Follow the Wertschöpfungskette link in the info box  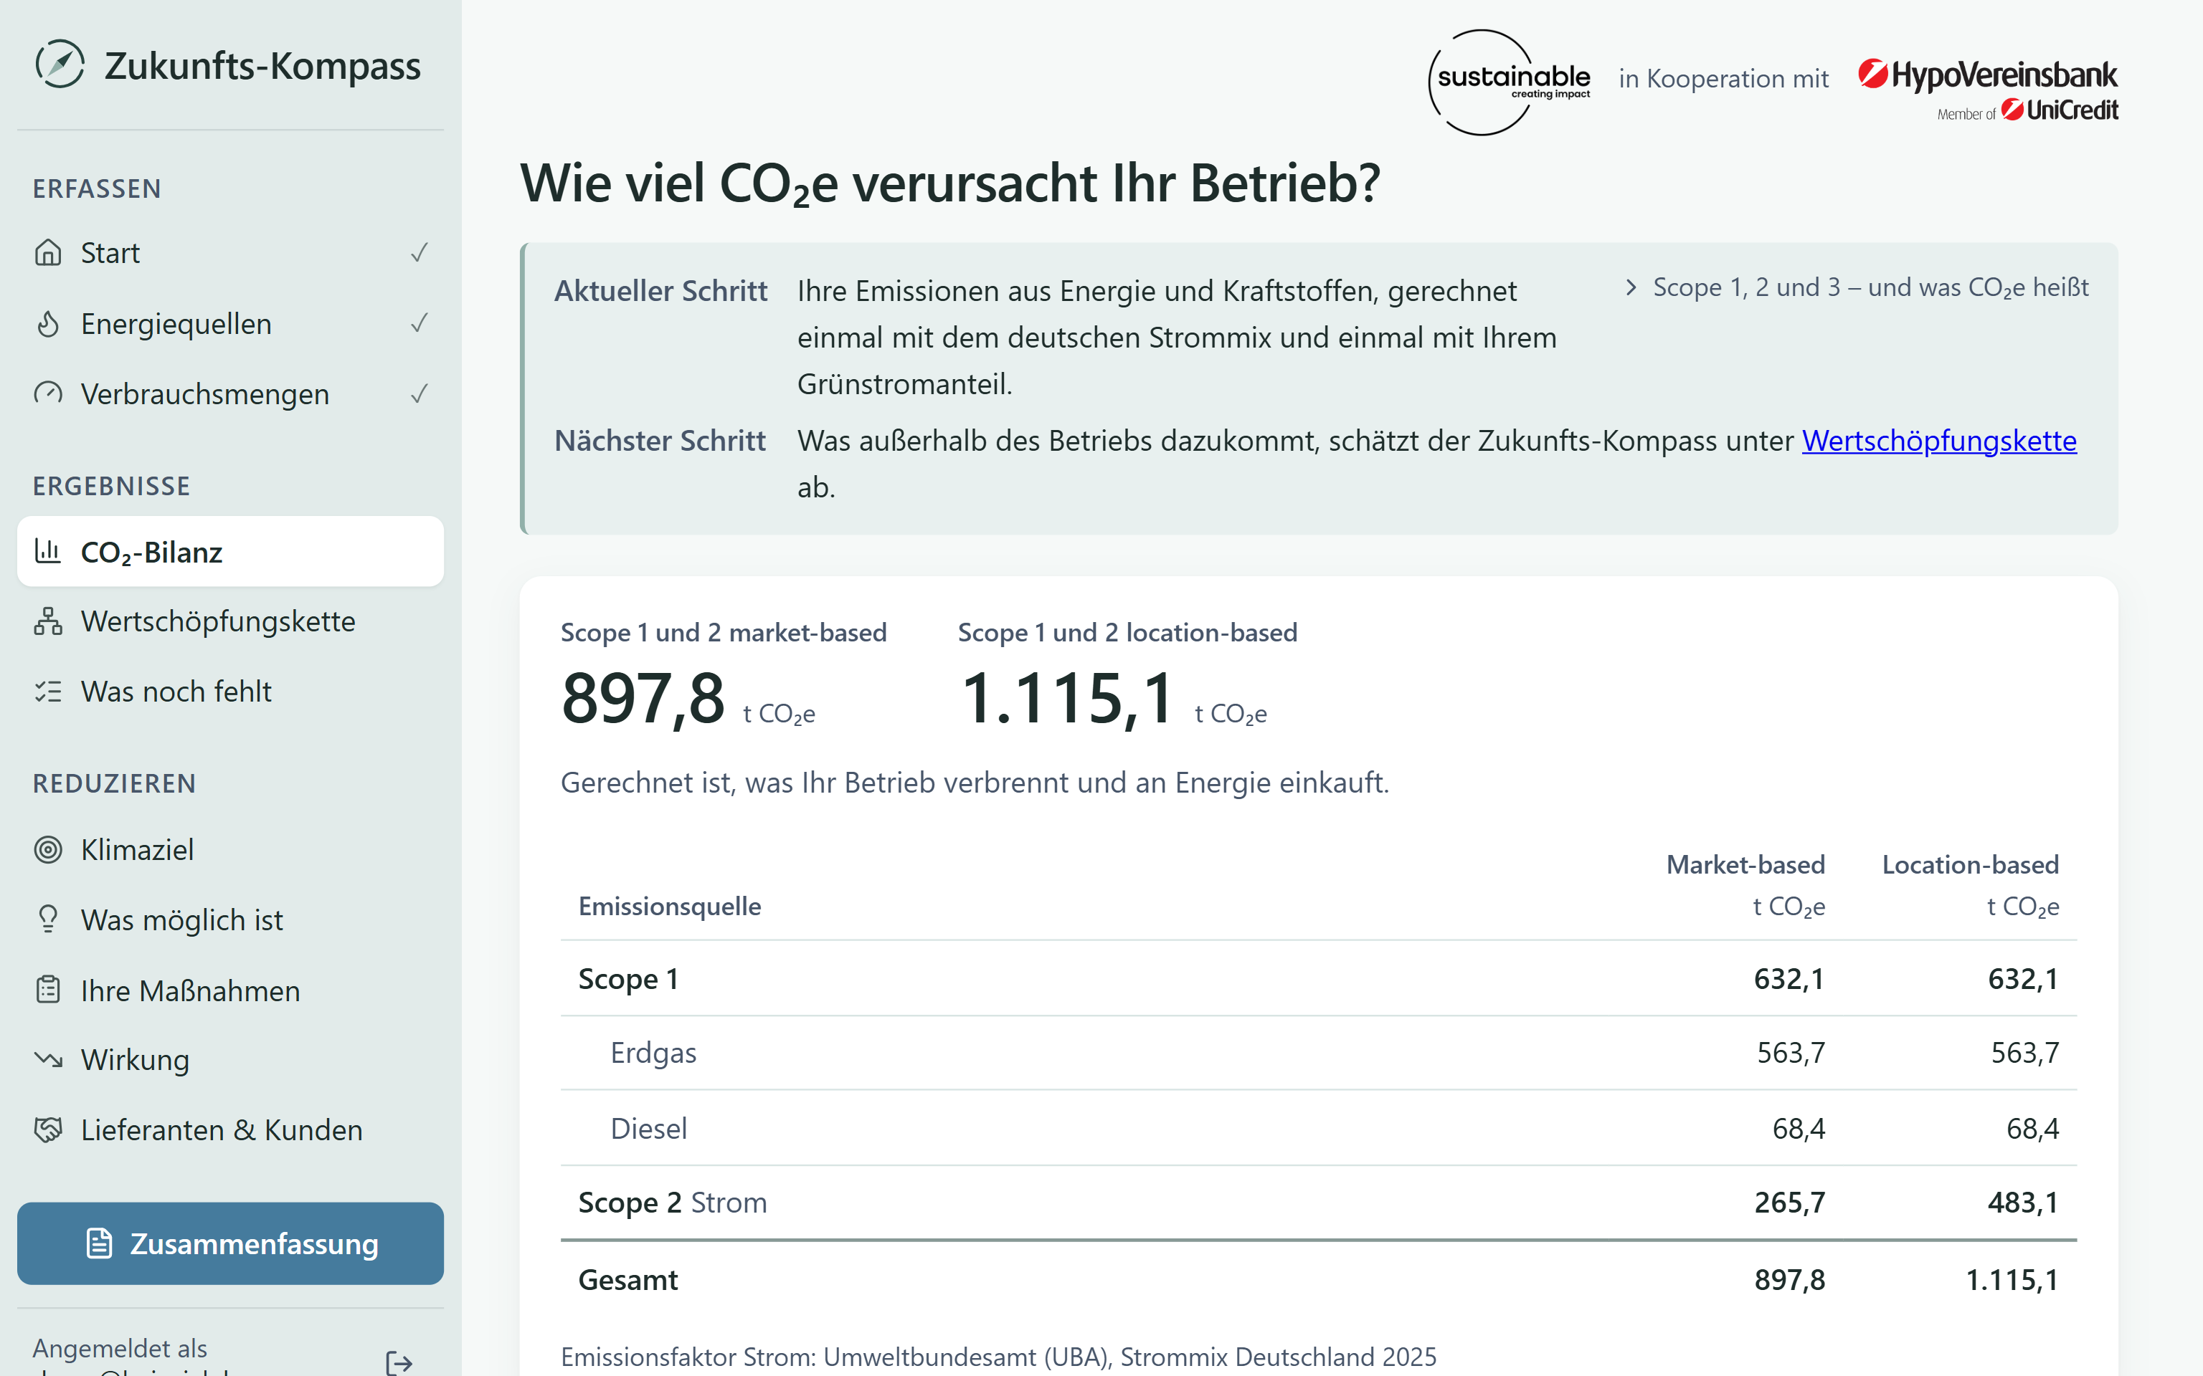pyautogui.click(x=1939, y=441)
